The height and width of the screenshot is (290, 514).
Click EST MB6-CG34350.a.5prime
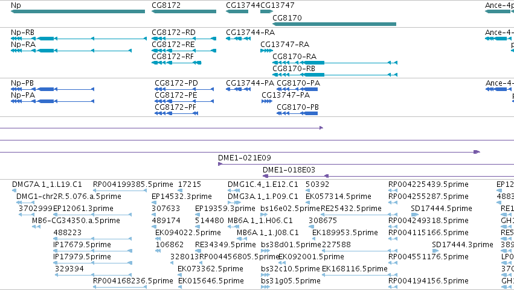pyautogui.click(x=76, y=221)
